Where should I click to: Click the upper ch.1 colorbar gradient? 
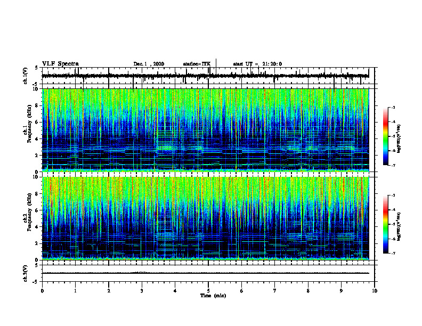pos(385,136)
